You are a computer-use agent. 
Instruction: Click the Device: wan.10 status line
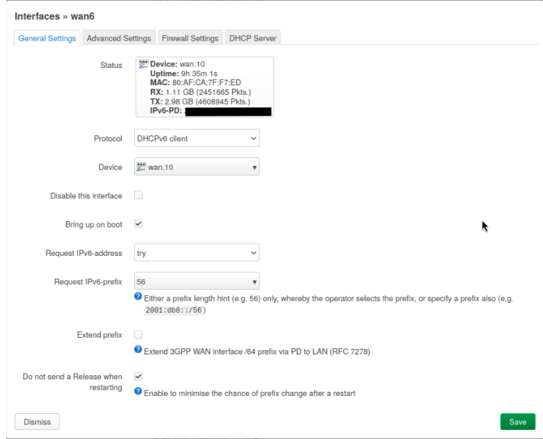[177, 64]
